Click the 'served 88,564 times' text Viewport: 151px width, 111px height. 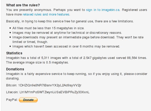pyautogui.click(x=131, y=58)
